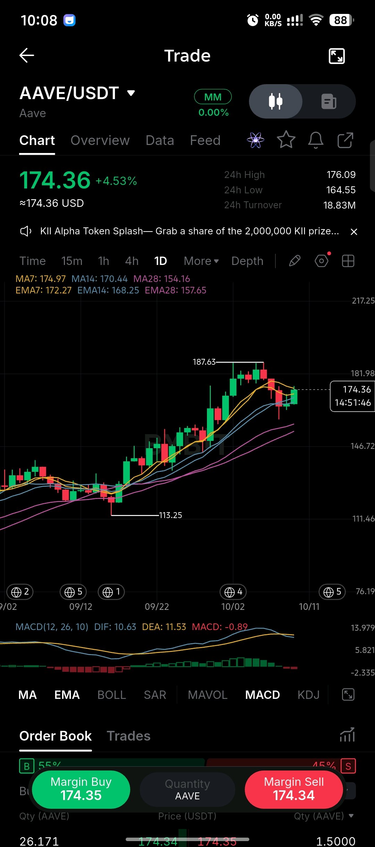Open the Feed tab
Image resolution: width=375 pixels, height=847 pixels.
(x=205, y=140)
